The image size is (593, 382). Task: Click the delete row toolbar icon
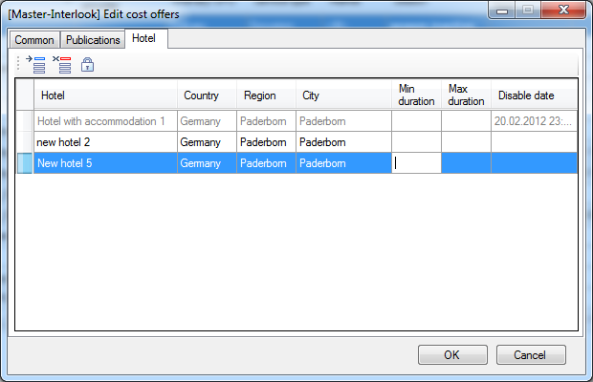[x=62, y=65]
